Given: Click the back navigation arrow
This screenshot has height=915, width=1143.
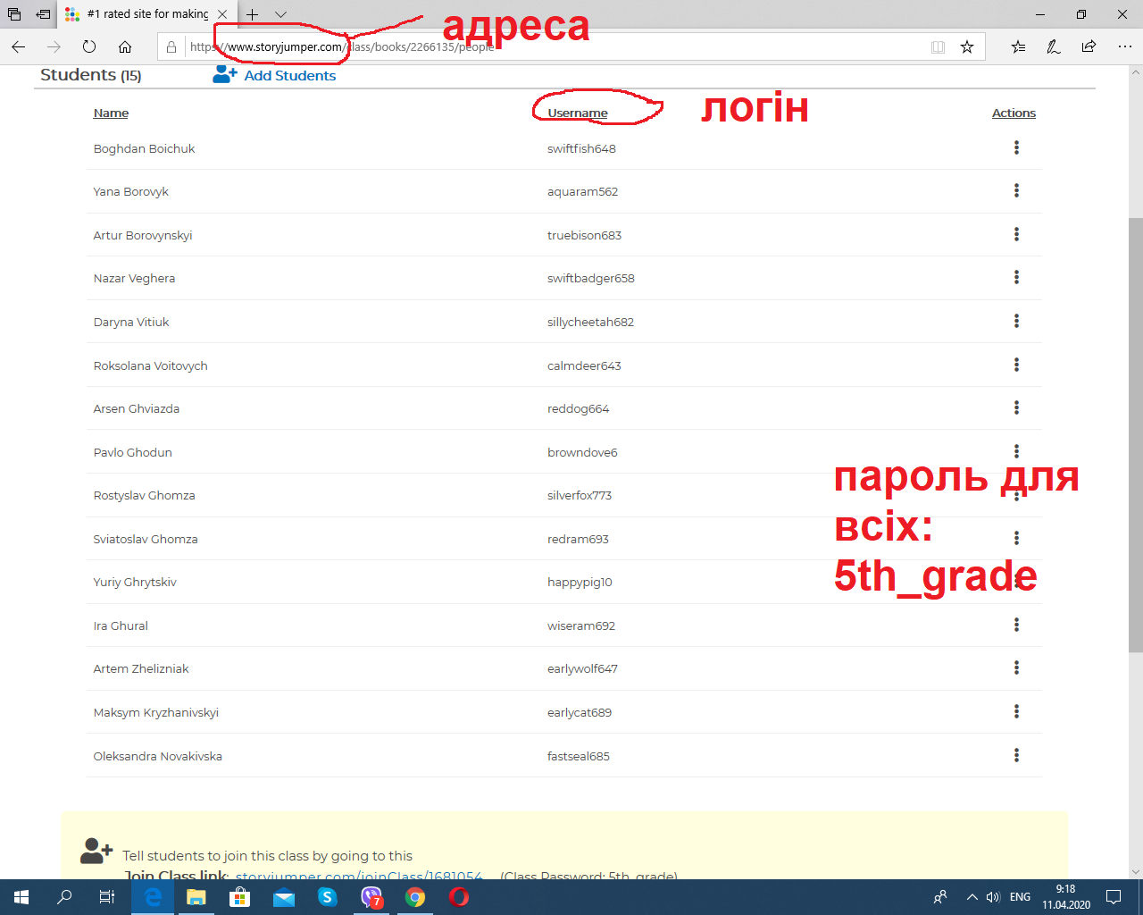Looking at the screenshot, I should (x=19, y=47).
